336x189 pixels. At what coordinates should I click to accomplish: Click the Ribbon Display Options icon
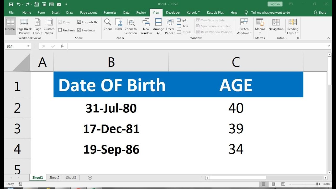tap(291, 4)
